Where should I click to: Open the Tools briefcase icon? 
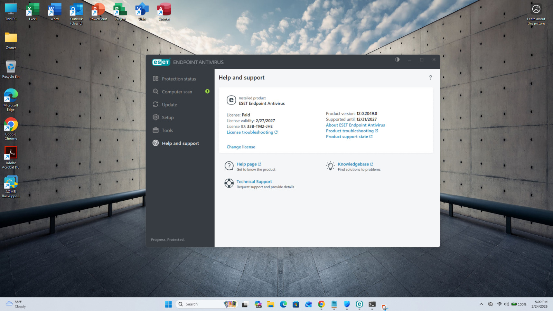pos(156,130)
